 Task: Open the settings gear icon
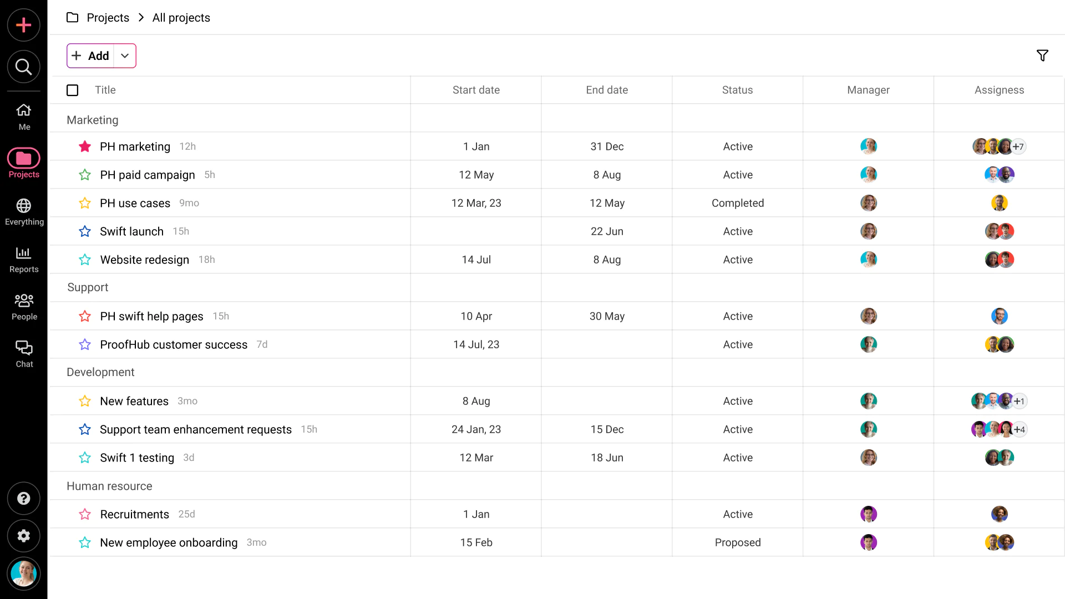tap(24, 536)
